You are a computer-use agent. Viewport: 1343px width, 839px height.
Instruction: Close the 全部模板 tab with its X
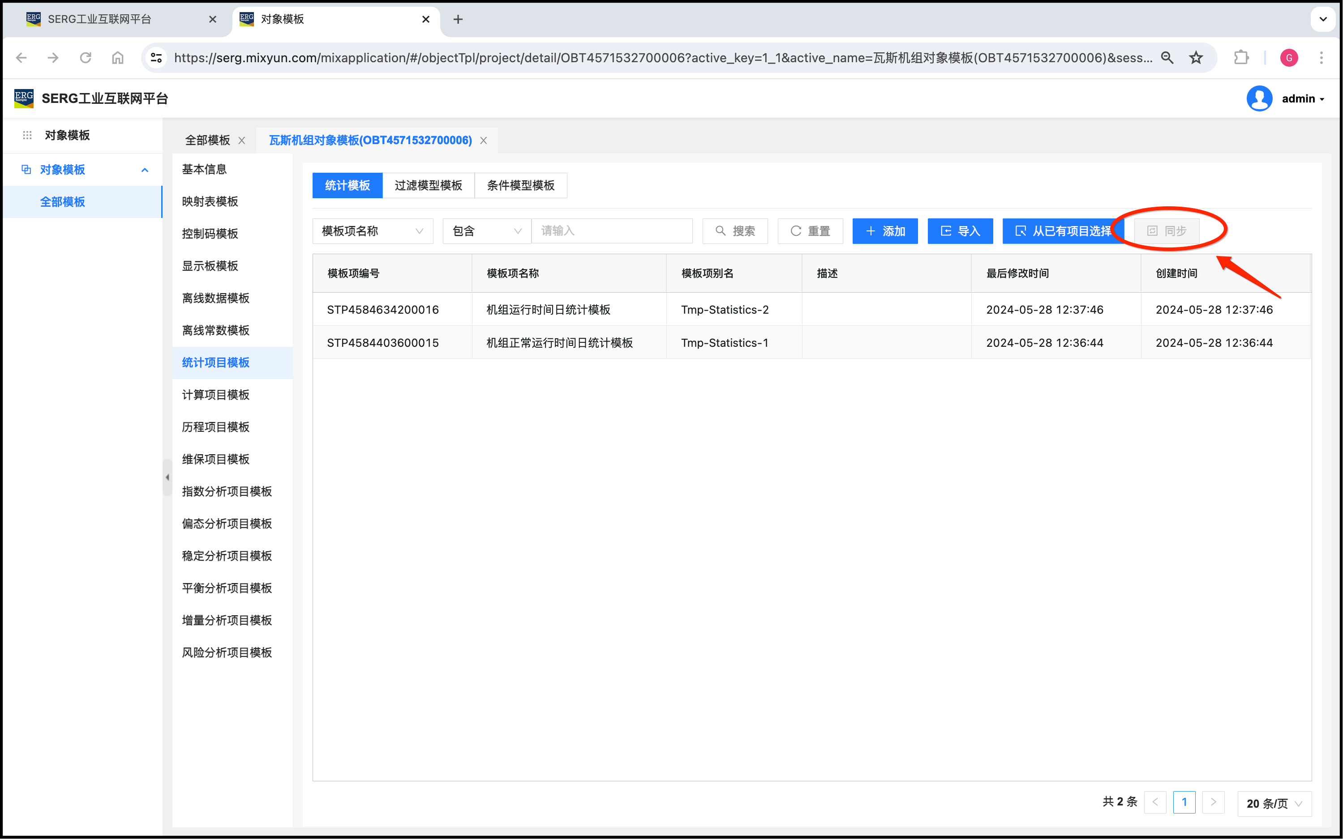click(x=242, y=141)
